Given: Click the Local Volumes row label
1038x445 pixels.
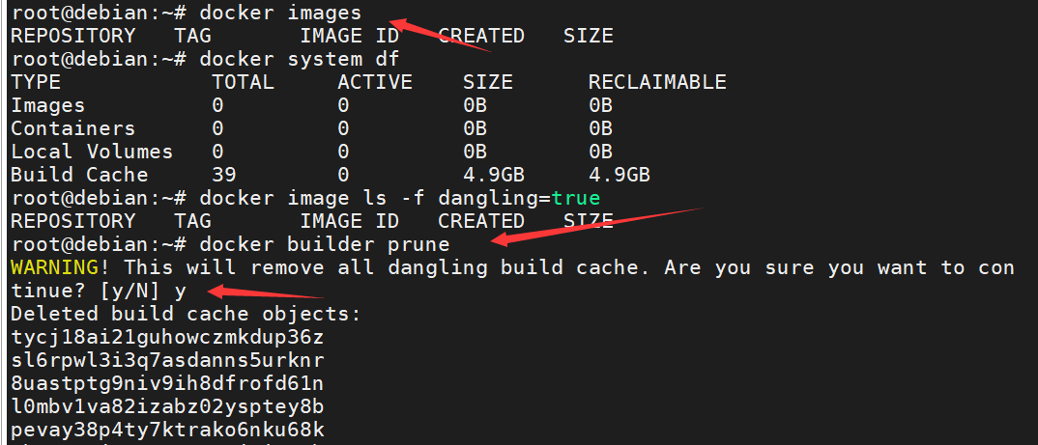Looking at the screenshot, I should coord(92,152).
